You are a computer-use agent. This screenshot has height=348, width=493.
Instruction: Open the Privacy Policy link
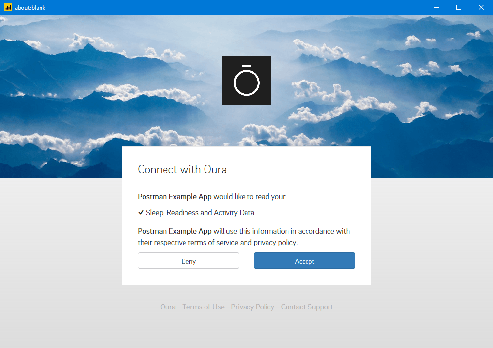[252, 307]
